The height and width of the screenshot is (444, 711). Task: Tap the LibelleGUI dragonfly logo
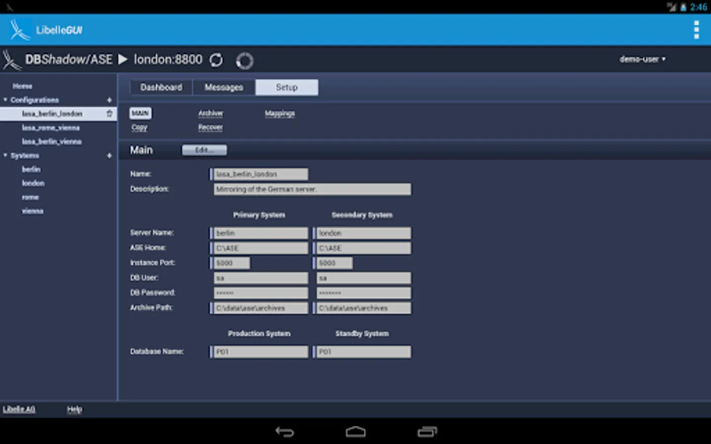coord(19,30)
